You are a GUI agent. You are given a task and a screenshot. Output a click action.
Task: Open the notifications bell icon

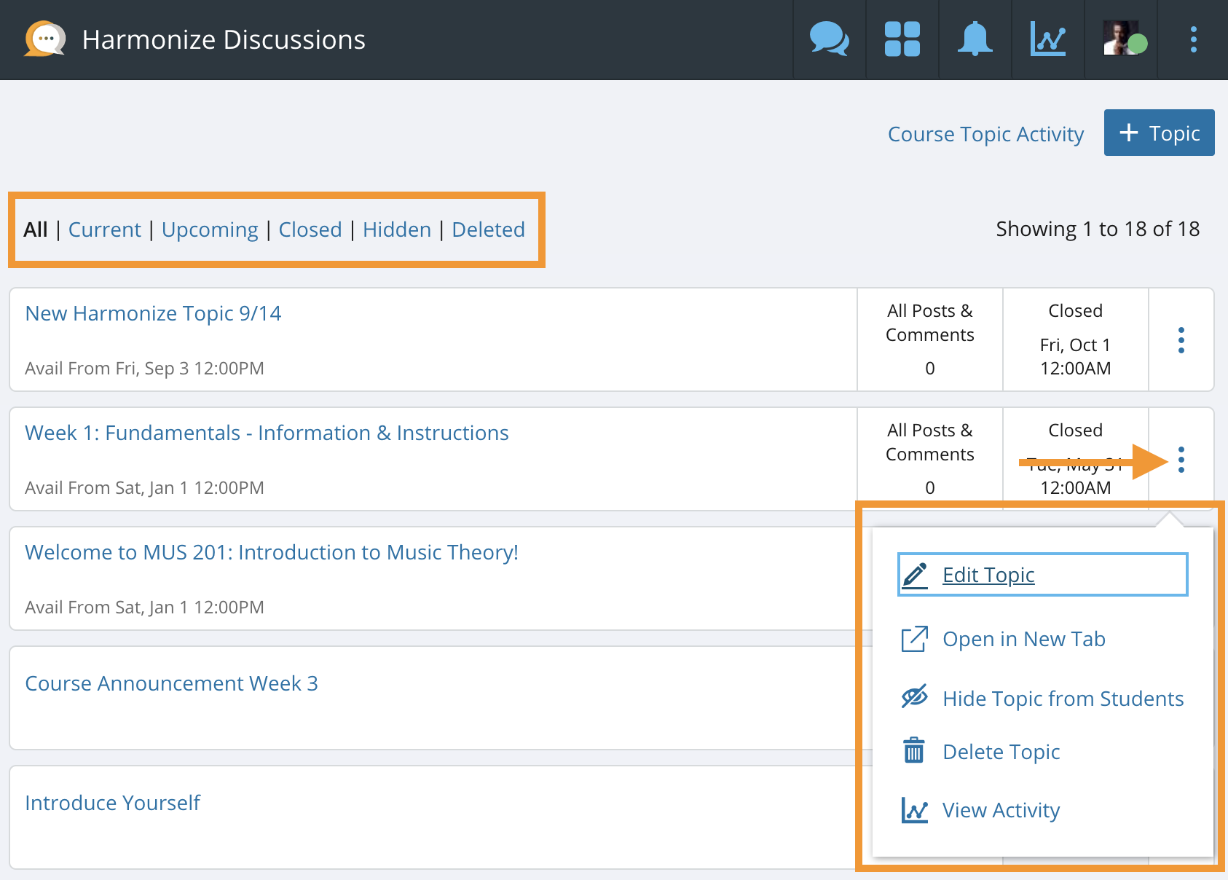(x=975, y=39)
